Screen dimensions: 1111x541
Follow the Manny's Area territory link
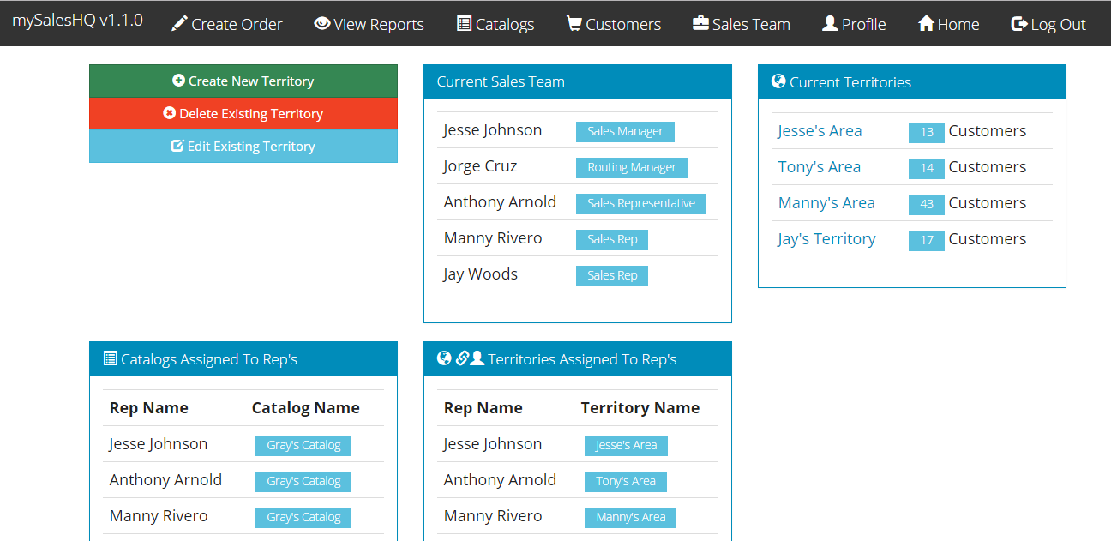pyautogui.click(x=826, y=203)
